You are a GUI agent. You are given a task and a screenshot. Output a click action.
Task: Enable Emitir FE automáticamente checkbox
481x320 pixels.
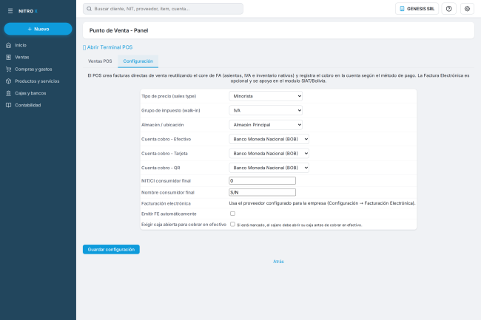click(232, 214)
